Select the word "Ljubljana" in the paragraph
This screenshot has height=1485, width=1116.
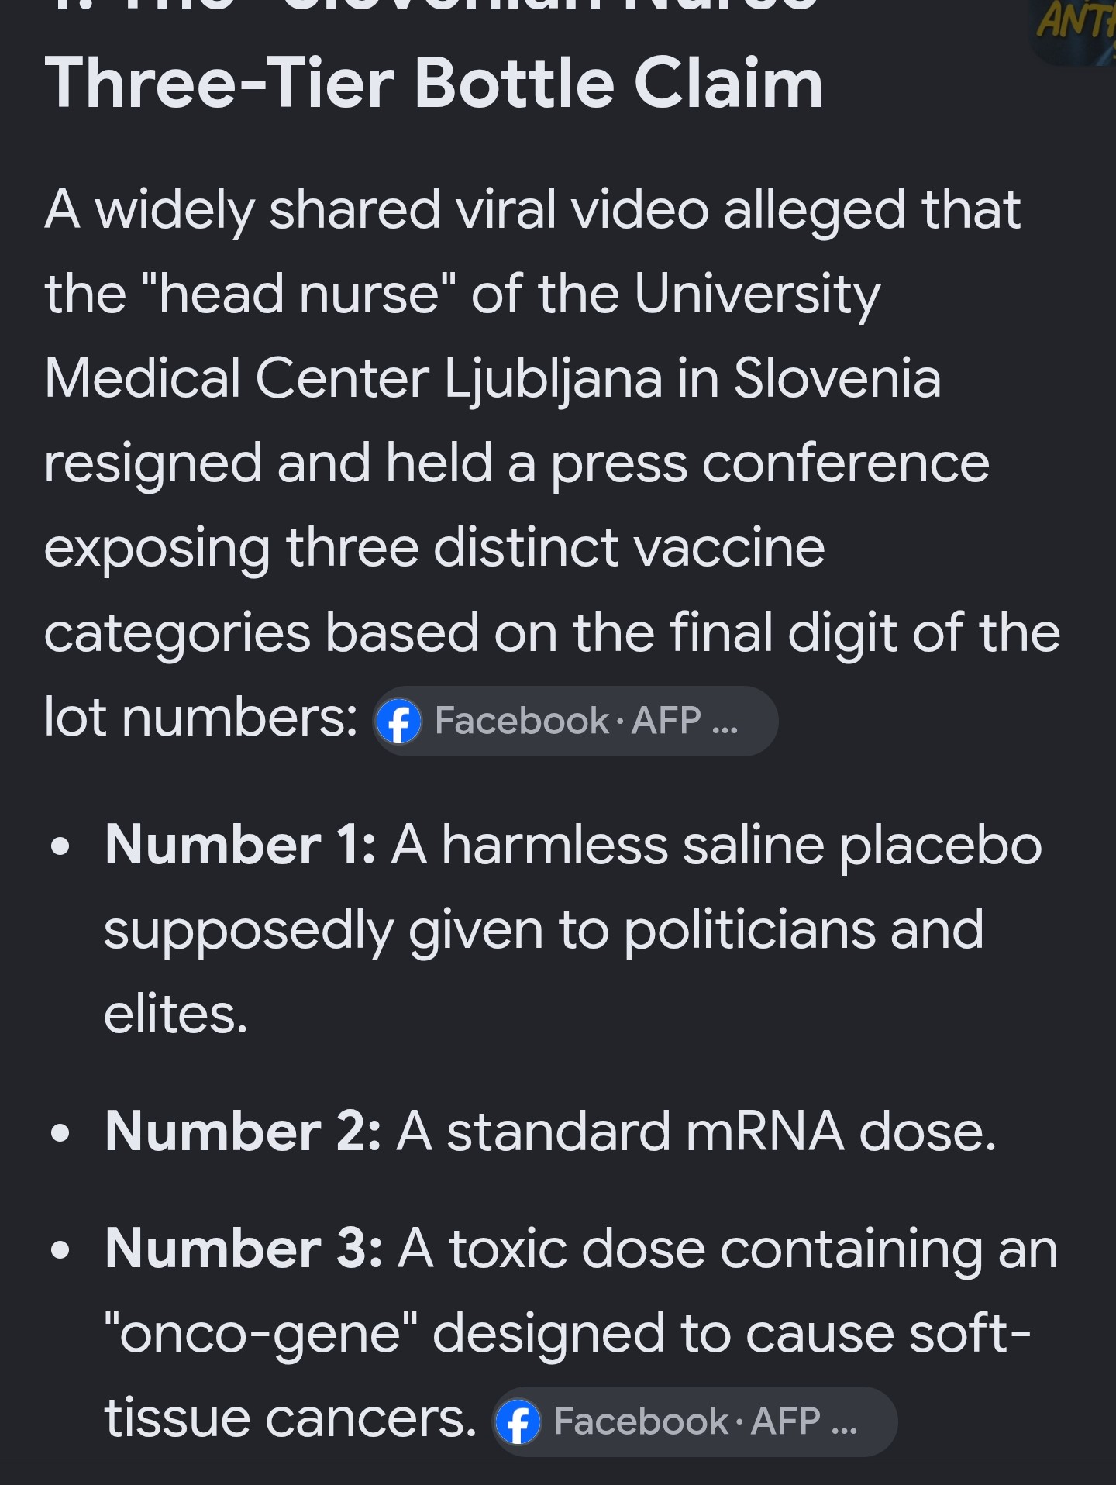(553, 380)
